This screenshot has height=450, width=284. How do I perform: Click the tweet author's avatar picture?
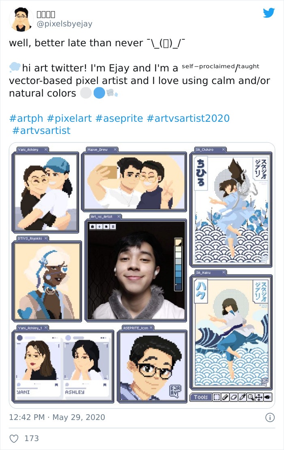tap(22, 19)
